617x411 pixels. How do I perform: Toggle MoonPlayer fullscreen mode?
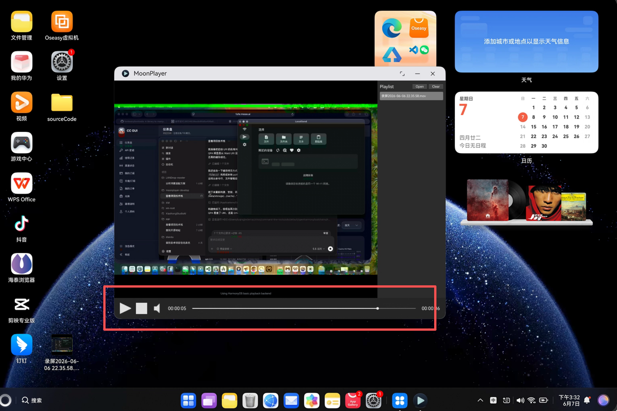(x=402, y=74)
